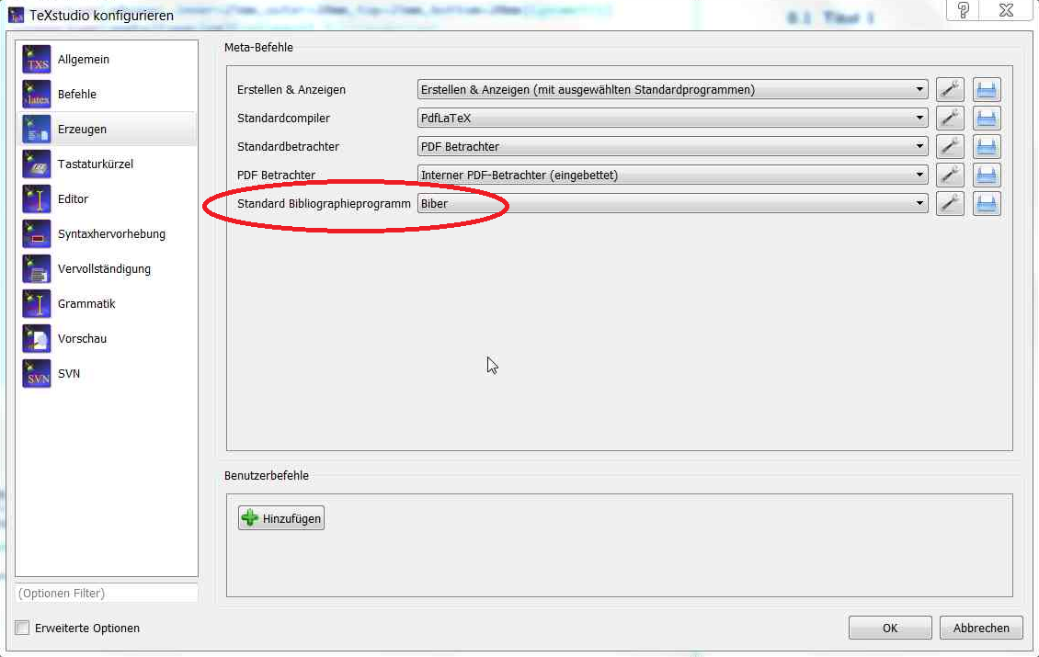Click the Grammatik sidebar icon
The height and width of the screenshot is (657, 1039).
click(x=37, y=304)
